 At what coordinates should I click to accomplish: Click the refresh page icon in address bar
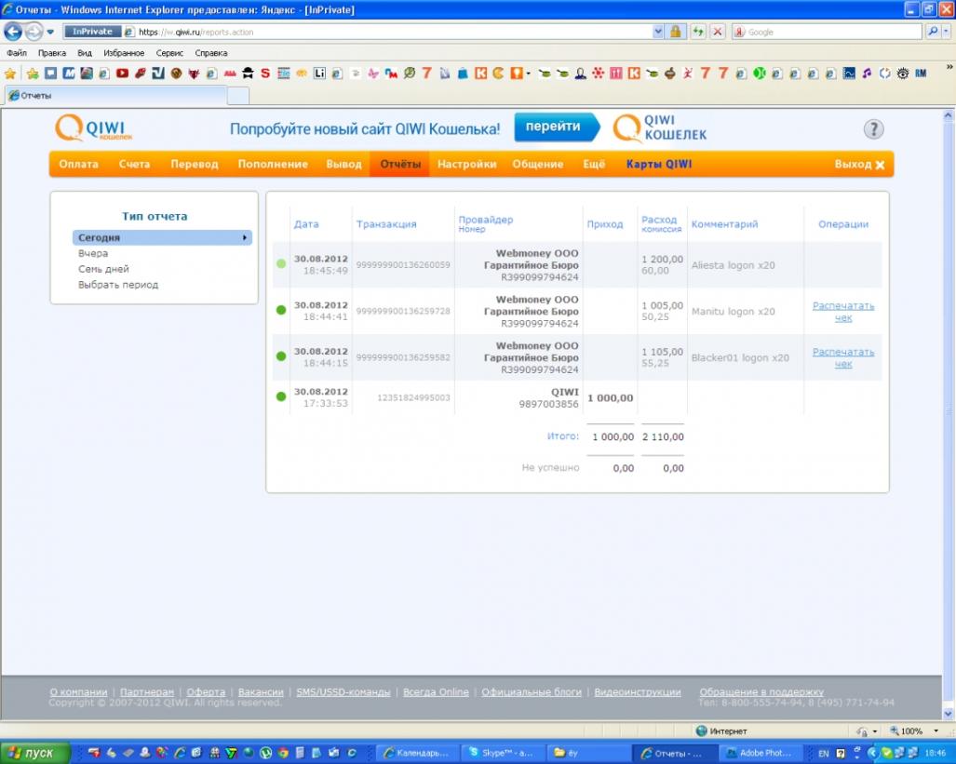click(x=697, y=32)
